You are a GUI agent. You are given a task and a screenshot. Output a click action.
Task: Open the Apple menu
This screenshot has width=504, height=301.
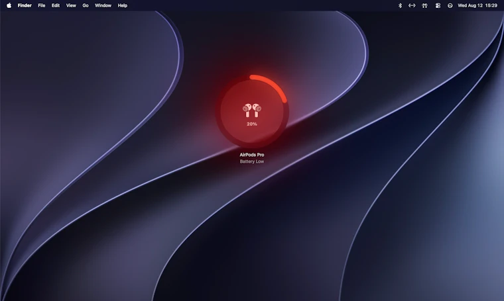[9, 5]
